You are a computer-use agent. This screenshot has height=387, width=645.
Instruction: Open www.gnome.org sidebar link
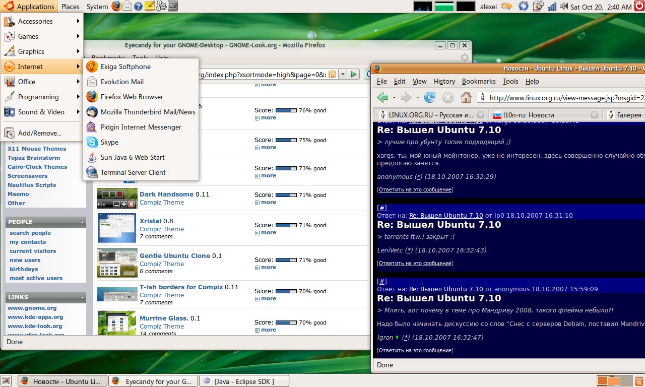click(x=32, y=308)
